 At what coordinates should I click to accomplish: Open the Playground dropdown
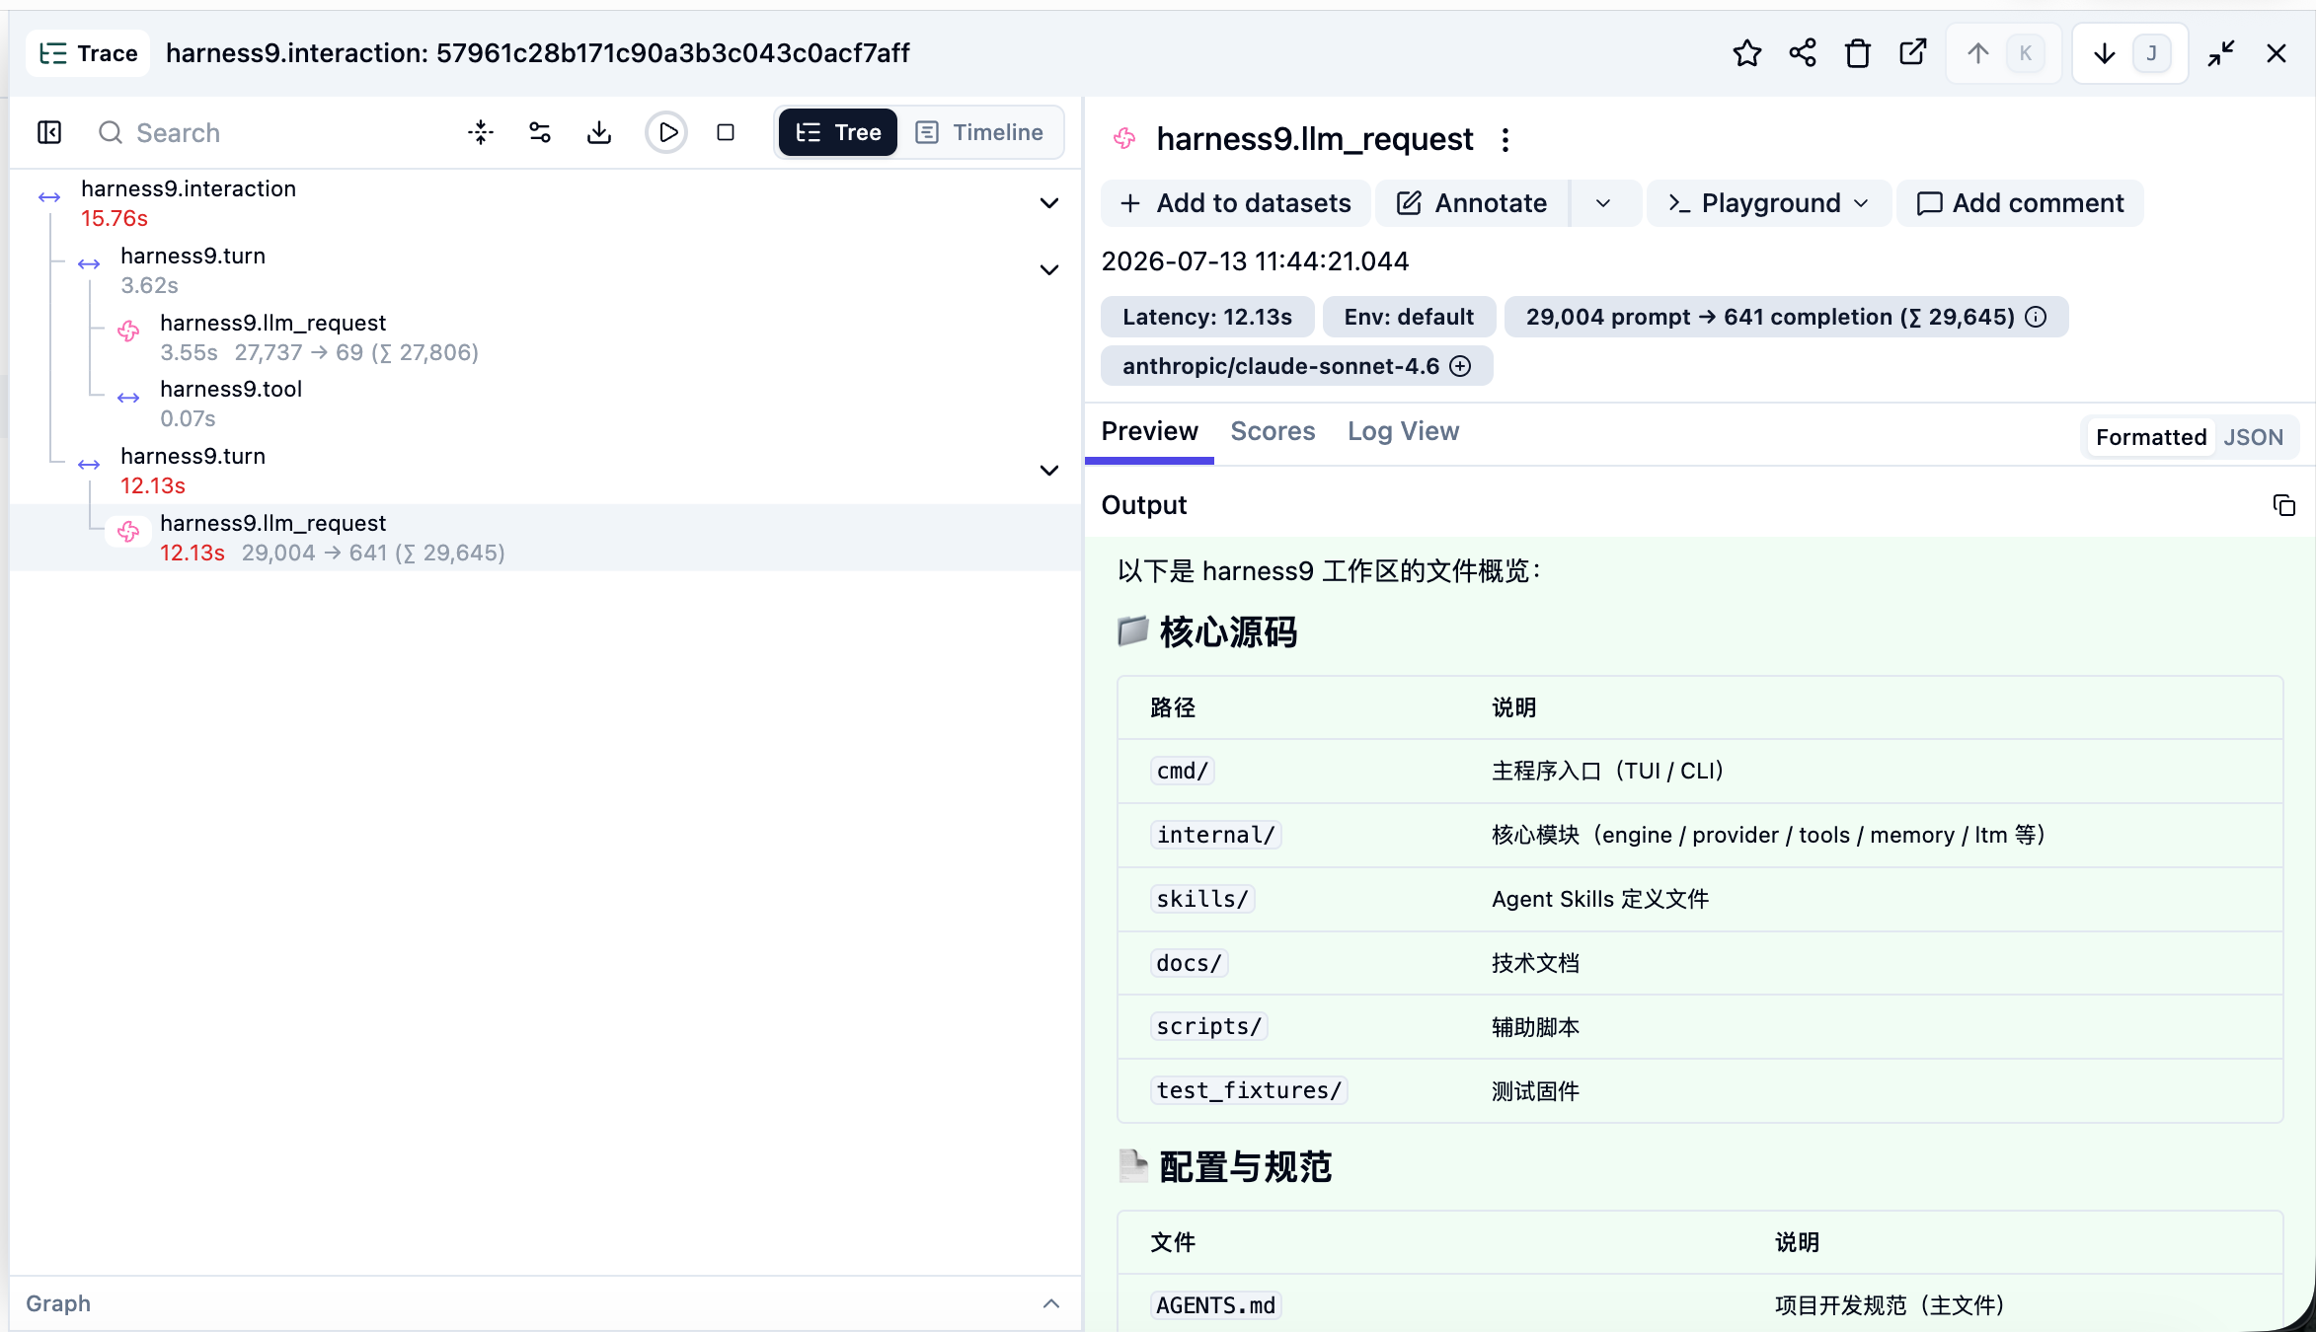pyautogui.click(x=1769, y=203)
